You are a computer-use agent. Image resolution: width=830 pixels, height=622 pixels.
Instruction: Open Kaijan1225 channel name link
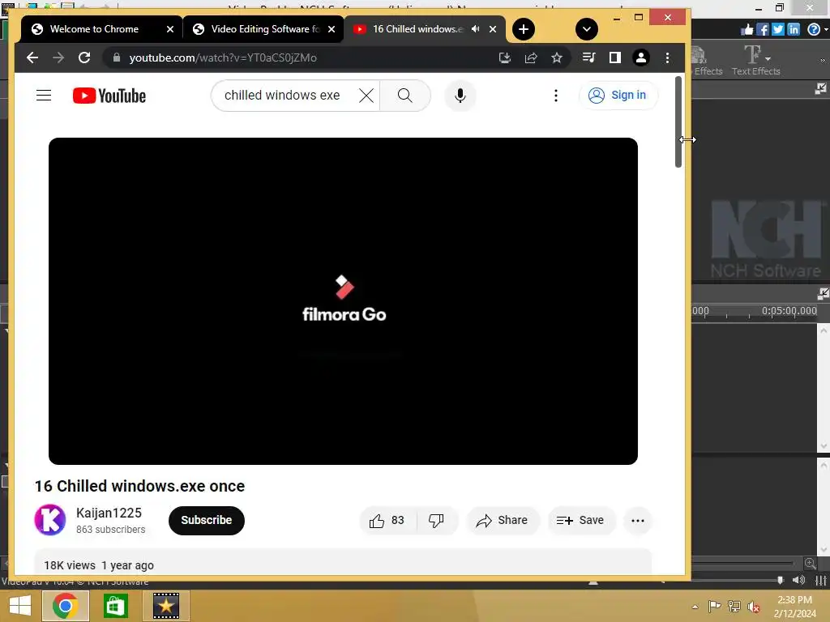click(109, 513)
